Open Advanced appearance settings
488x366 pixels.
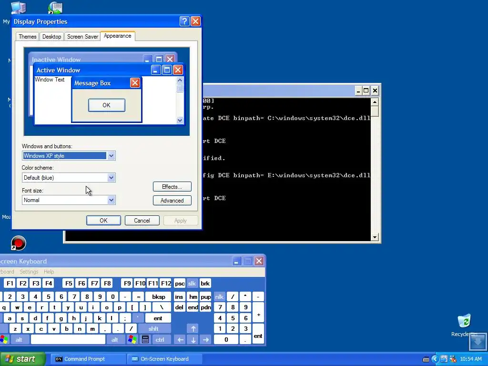172,201
